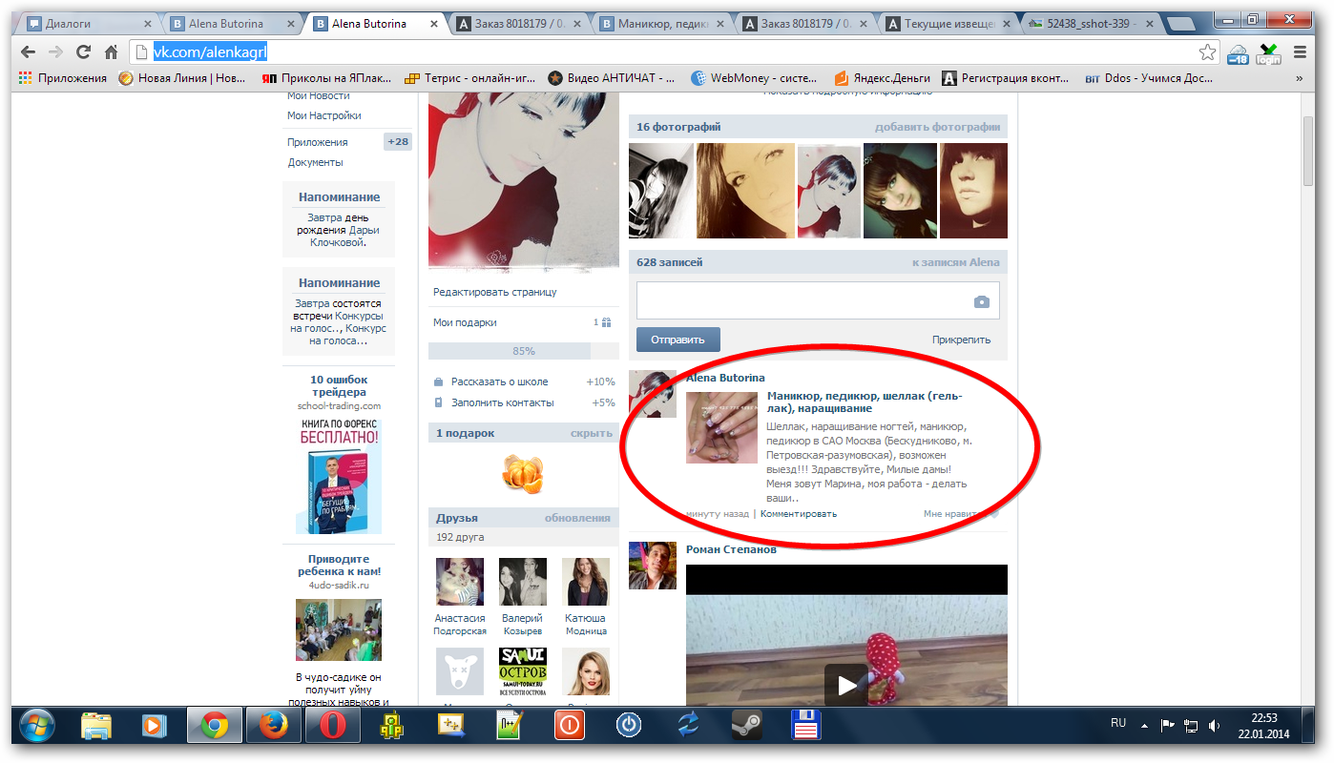Click the cloud extension icon with -18 badge

1238,53
